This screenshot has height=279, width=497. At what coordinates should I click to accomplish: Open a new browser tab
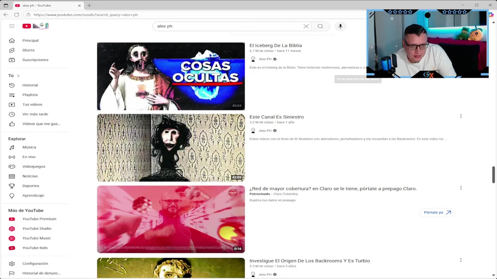pos(89,5)
